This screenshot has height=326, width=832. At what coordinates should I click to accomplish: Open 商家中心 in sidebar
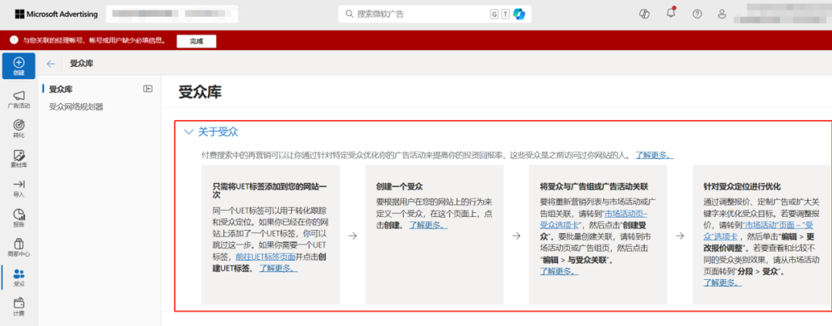click(18, 247)
